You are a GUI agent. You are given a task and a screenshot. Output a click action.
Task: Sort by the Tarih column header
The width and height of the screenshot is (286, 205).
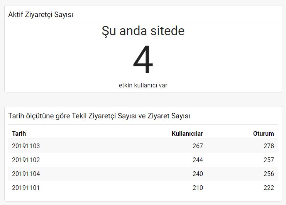click(19, 133)
